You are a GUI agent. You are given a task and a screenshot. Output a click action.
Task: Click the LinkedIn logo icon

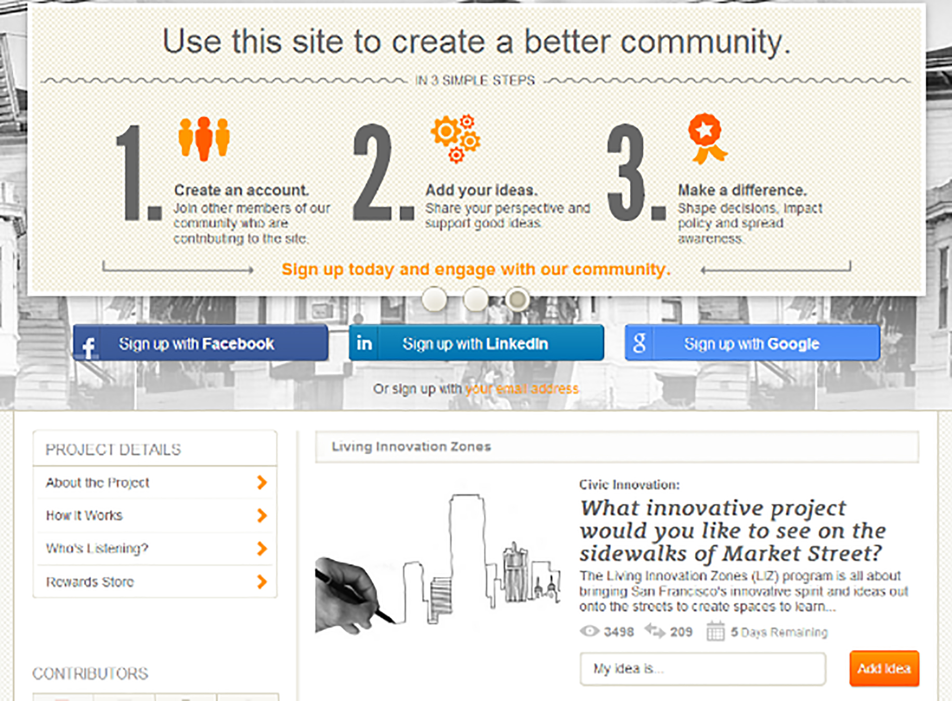(364, 343)
